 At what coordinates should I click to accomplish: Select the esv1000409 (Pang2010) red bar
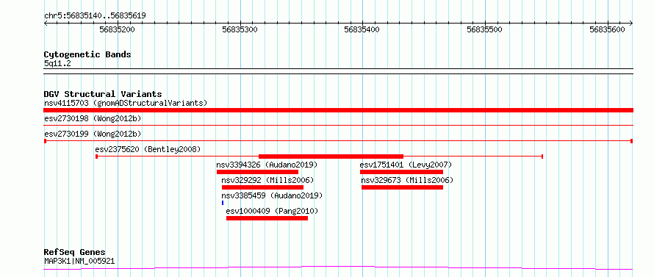click(267, 218)
